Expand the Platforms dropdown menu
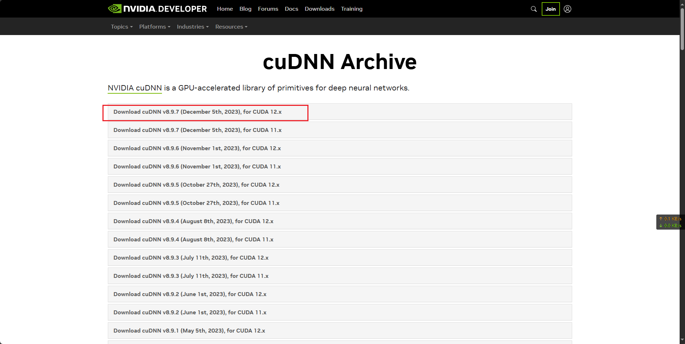Image resolution: width=685 pixels, height=344 pixels. click(154, 27)
